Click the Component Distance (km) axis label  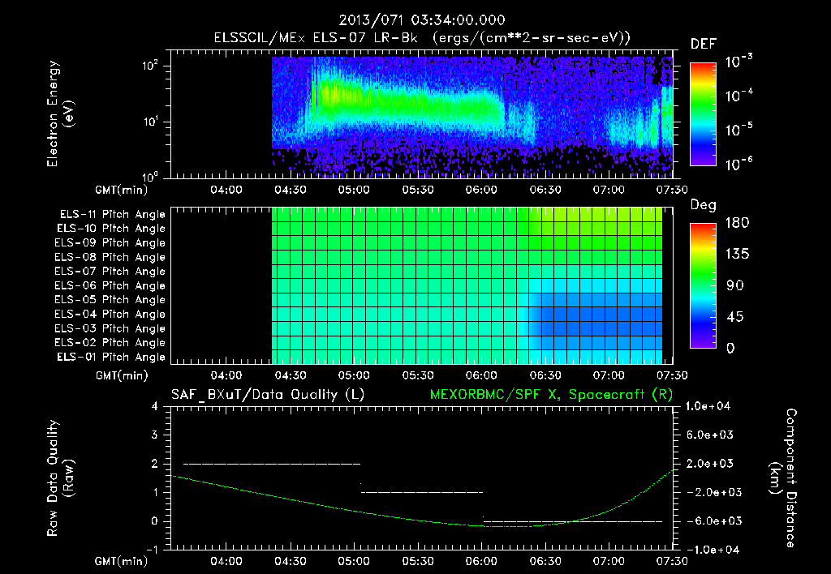click(784, 478)
